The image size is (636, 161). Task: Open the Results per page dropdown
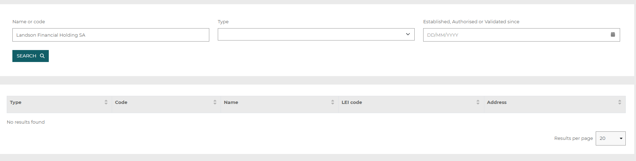click(610, 138)
